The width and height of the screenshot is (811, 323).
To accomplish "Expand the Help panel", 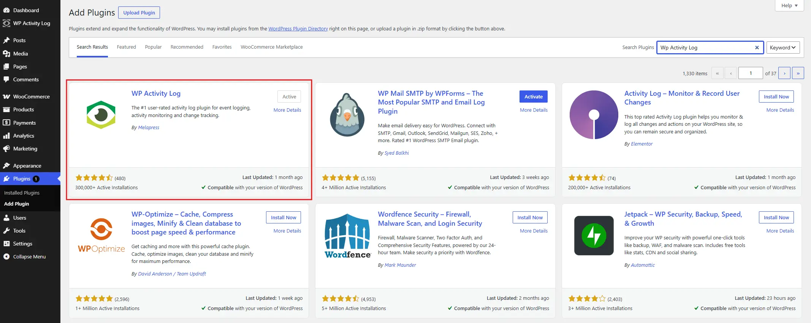I will (x=789, y=5).
